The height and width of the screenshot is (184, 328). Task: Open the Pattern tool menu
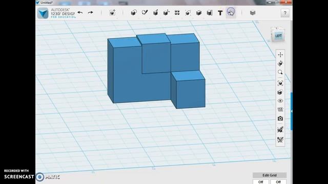point(177,13)
